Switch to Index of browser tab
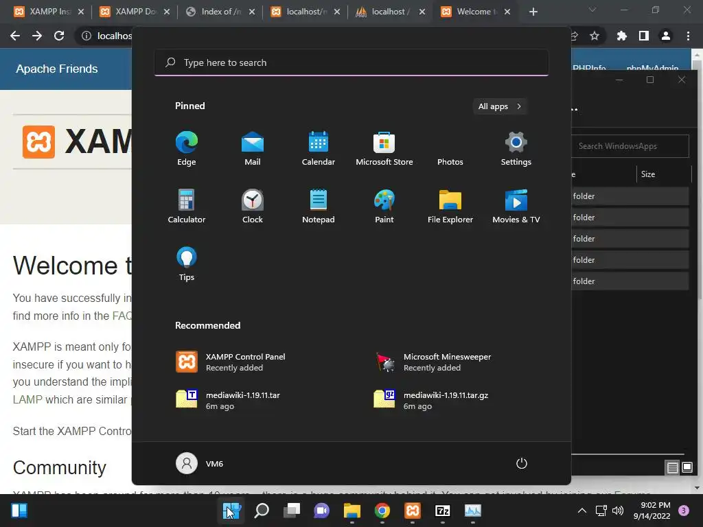 [x=220, y=12]
